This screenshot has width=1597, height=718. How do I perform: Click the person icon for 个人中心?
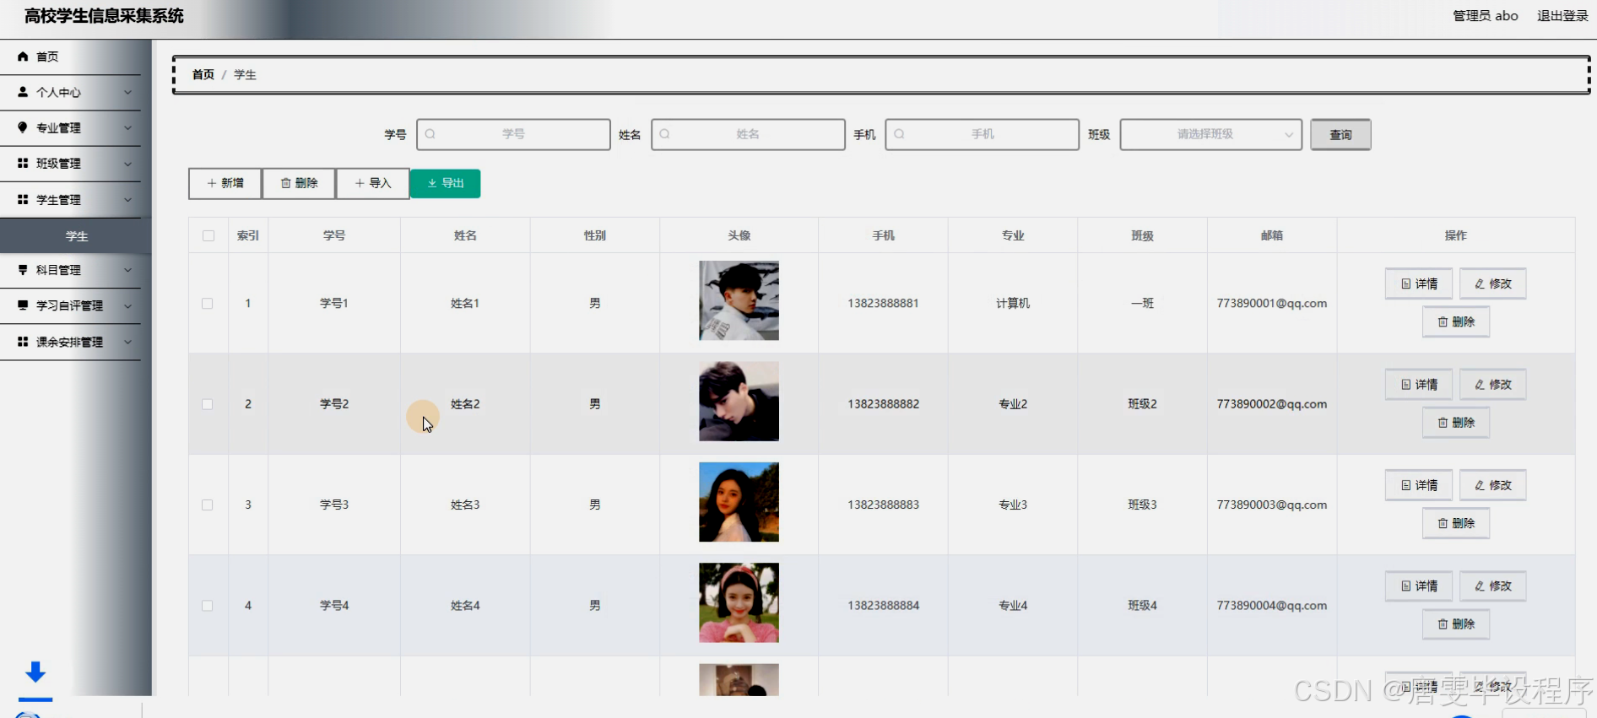point(23,92)
